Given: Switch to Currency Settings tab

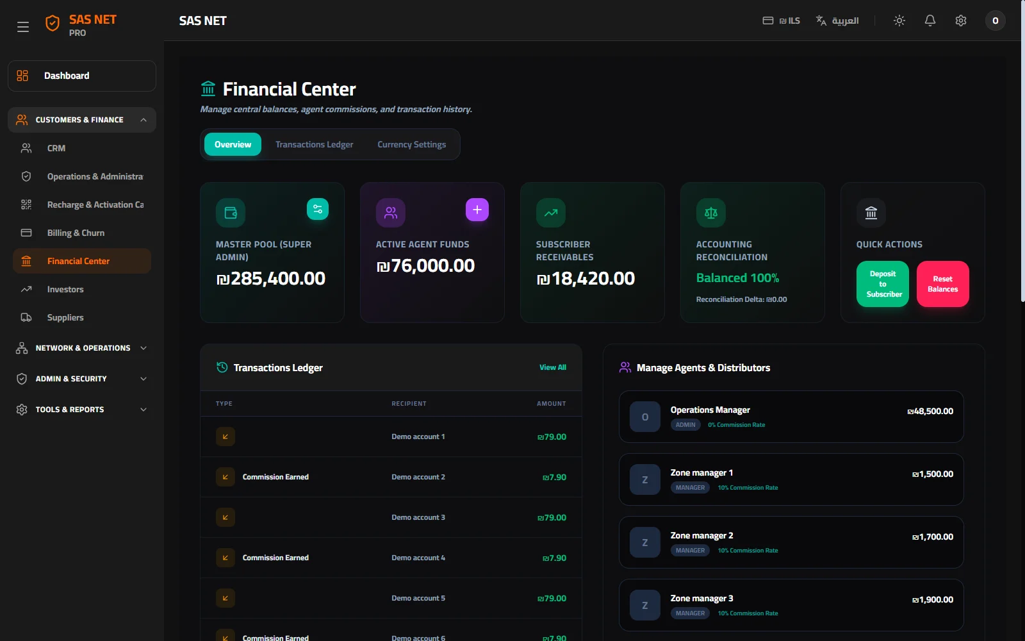Looking at the screenshot, I should coord(412,144).
